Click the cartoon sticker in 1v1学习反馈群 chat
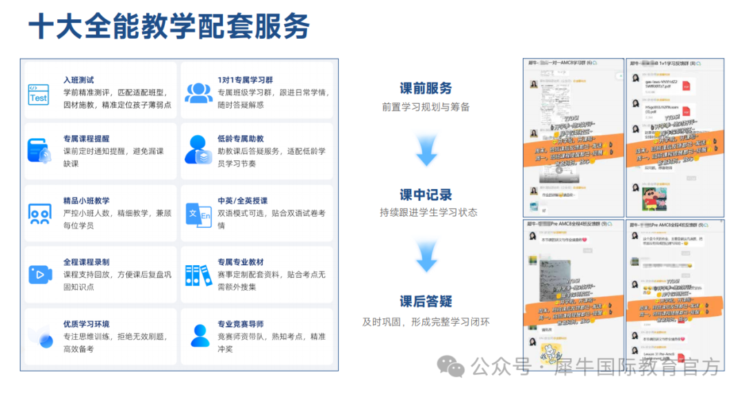This screenshot has height=397, width=745. (x=654, y=198)
